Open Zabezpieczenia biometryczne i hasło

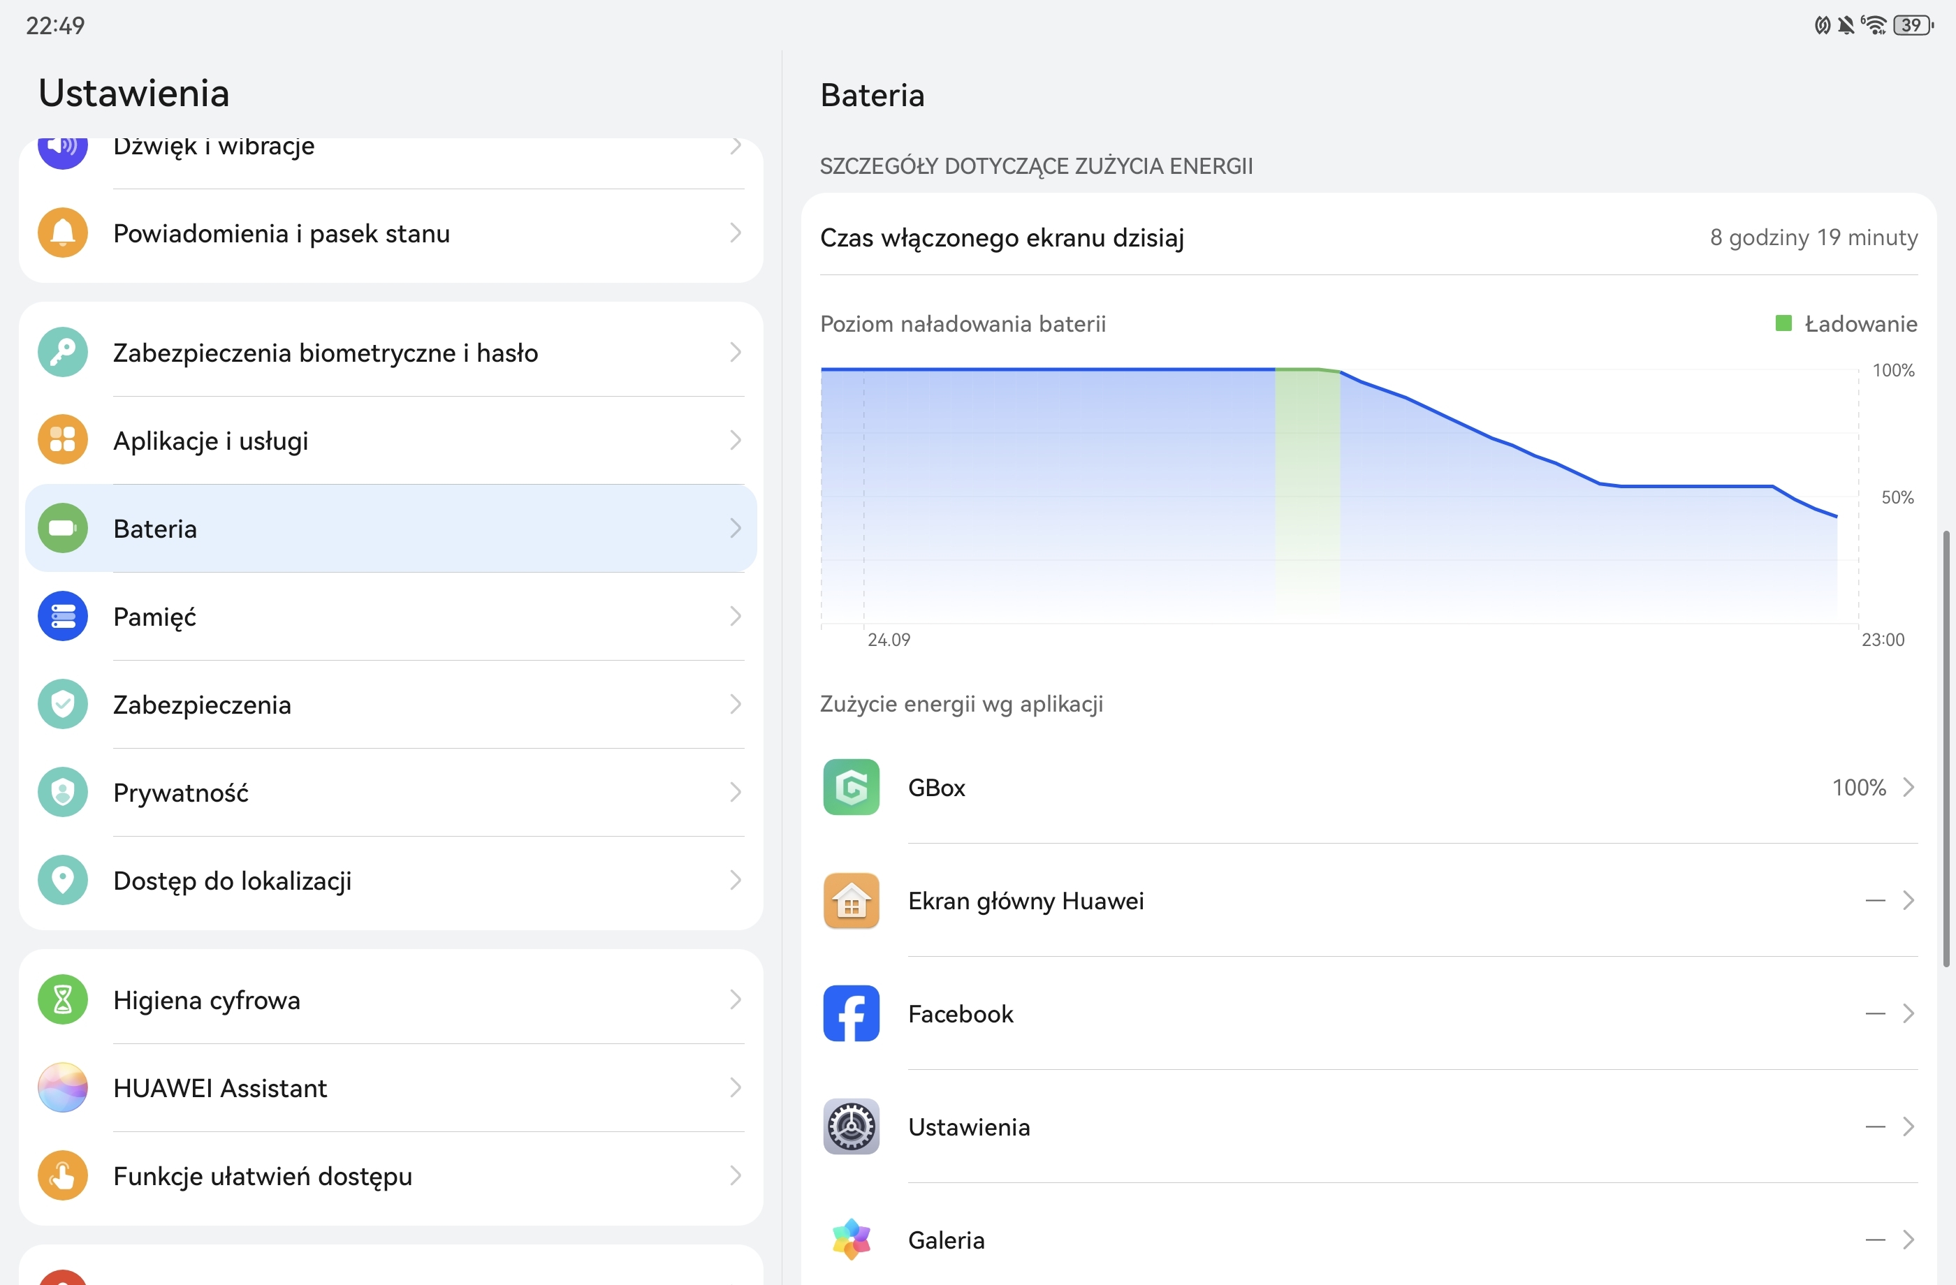pyautogui.click(x=391, y=353)
